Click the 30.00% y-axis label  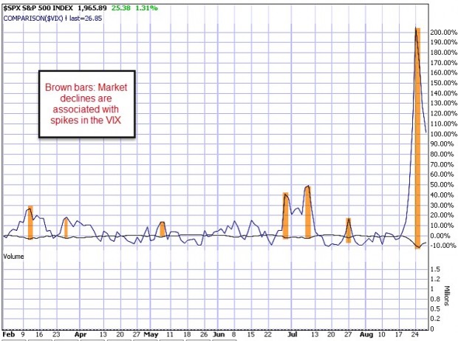[x=444, y=206]
